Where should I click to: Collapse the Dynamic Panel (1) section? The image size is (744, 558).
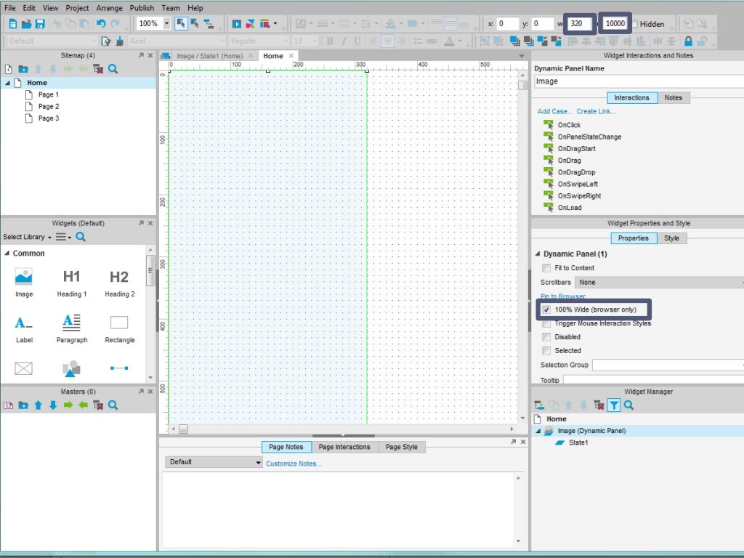point(538,254)
